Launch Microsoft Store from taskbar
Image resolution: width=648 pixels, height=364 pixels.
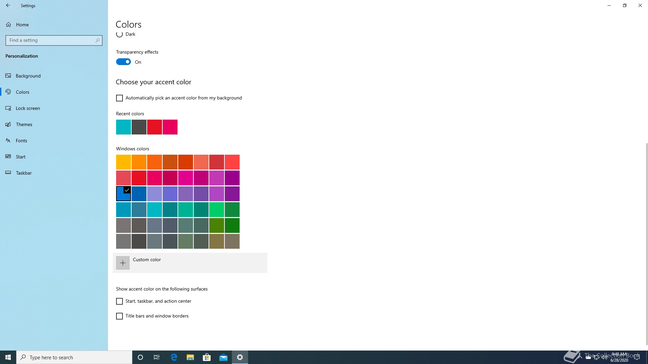click(207, 357)
